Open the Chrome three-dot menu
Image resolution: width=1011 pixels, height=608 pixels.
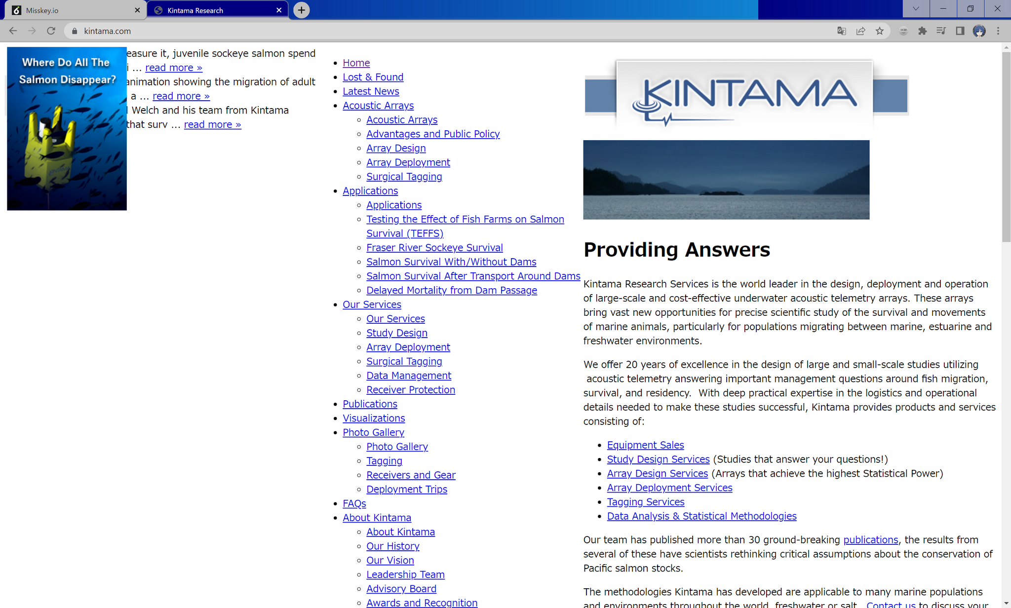[998, 31]
